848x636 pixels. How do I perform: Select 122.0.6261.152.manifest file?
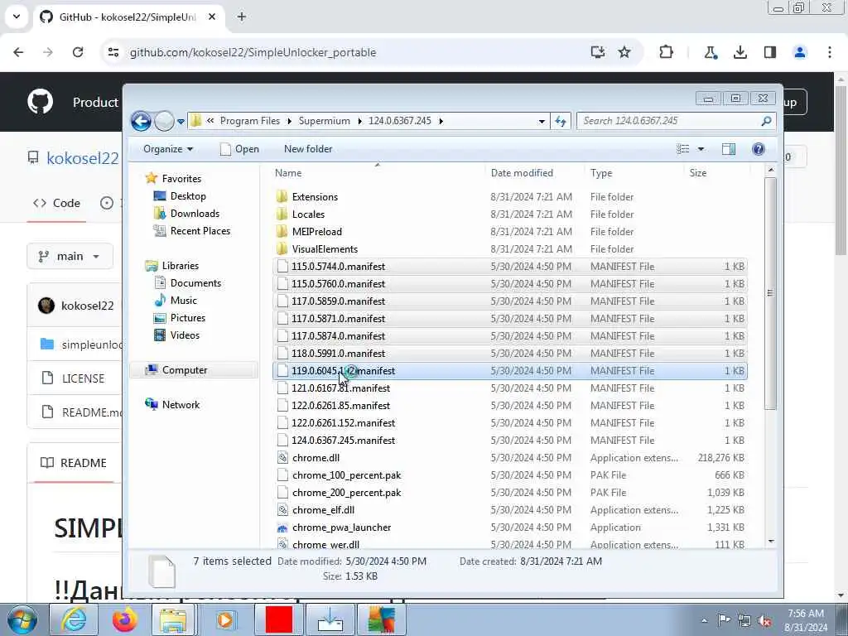point(510,423)
